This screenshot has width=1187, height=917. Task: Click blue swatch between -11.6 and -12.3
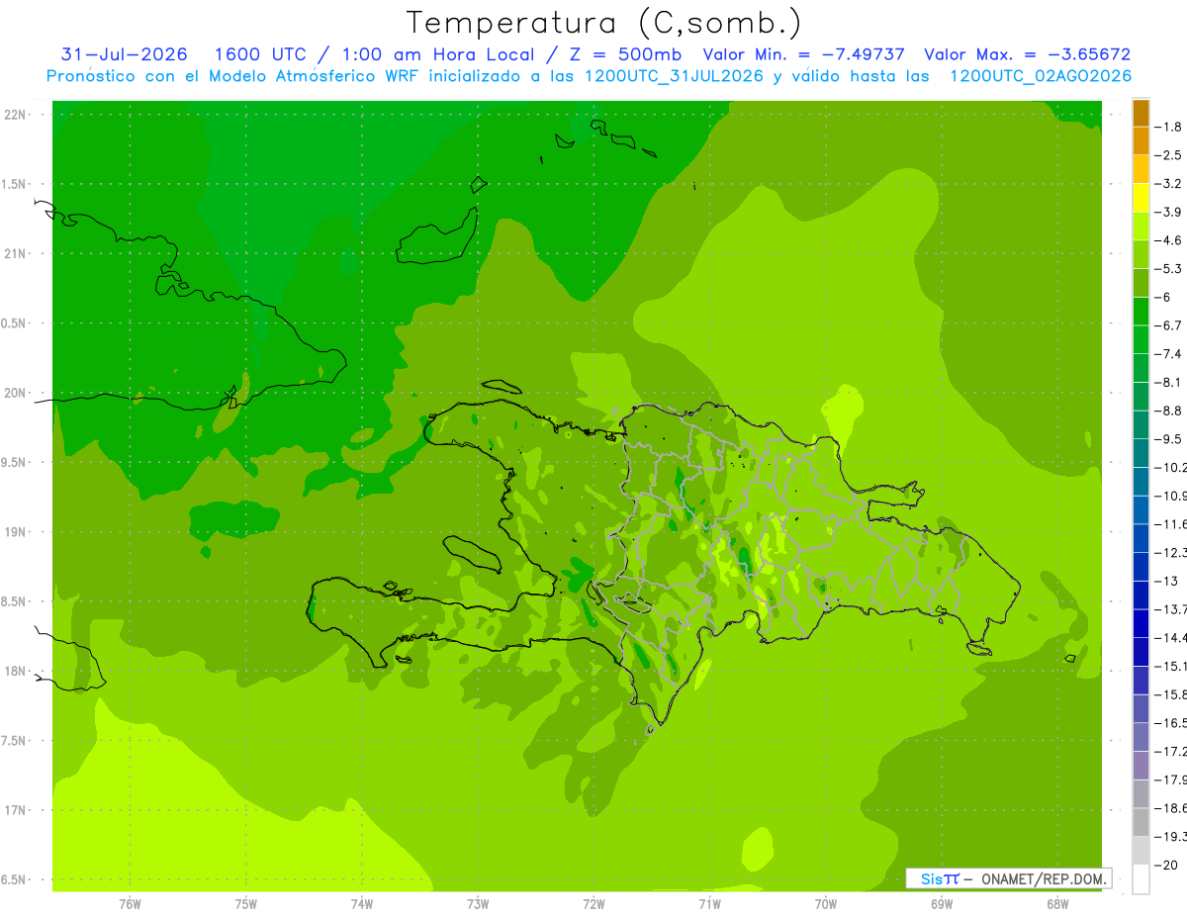tap(1141, 538)
